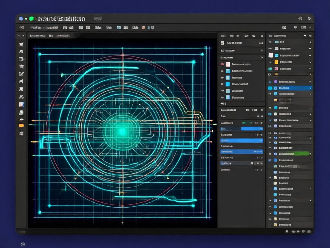
Task: Click the orange icon in top toolbar
Action: pos(143,28)
